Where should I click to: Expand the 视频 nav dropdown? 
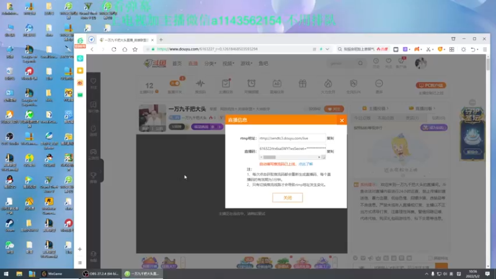click(228, 64)
